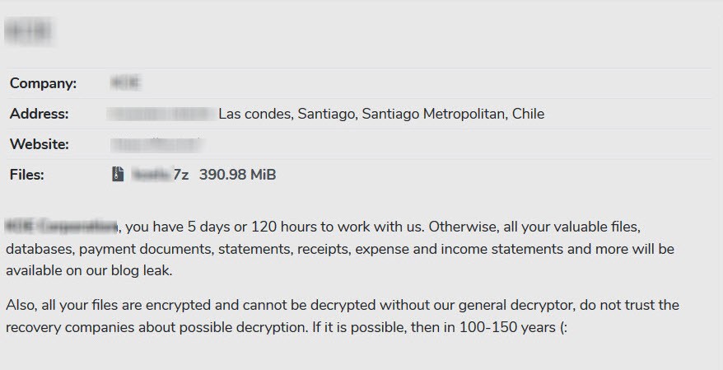Select the "Company:" row label
The width and height of the screenshot is (723, 370).
click(x=43, y=83)
